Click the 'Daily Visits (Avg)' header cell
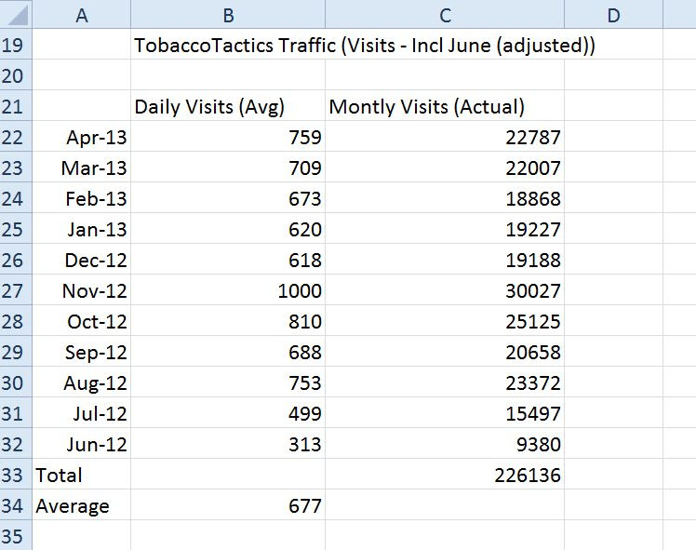696x550 pixels. click(x=228, y=106)
